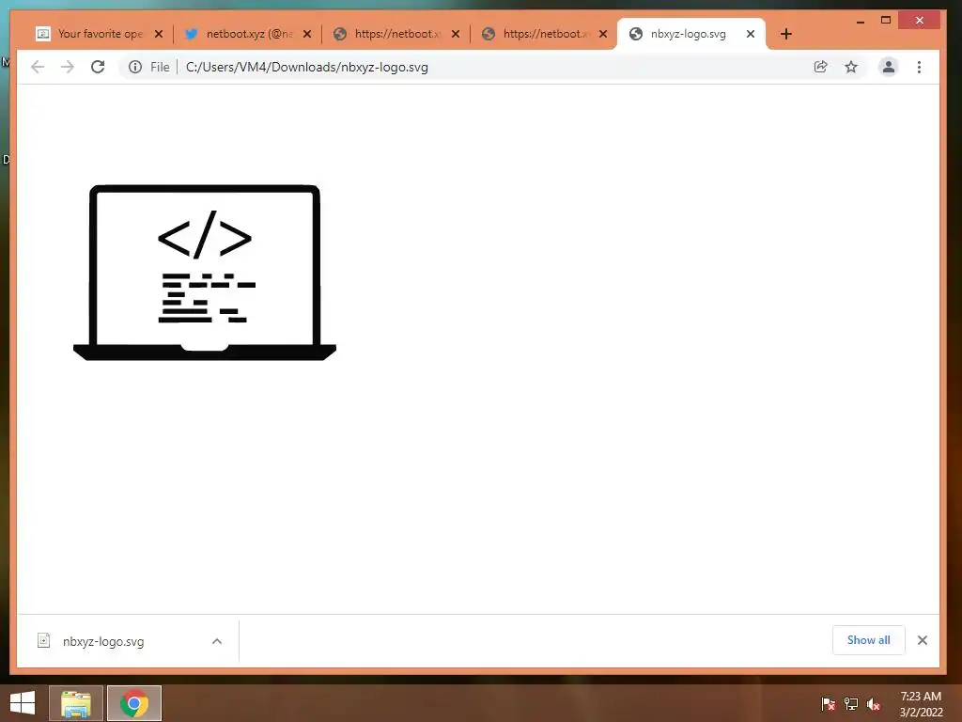Share this page via share icon
Viewport: 962px width, 722px height.
(x=821, y=67)
